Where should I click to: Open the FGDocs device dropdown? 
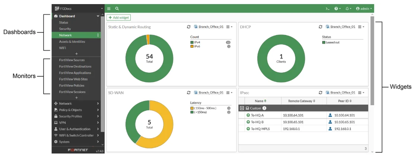[78, 9]
